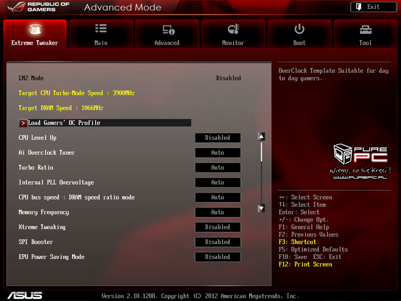This screenshot has width=401, height=301.
Task: Open the Tool tab
Action: click(x=366, y=34)
